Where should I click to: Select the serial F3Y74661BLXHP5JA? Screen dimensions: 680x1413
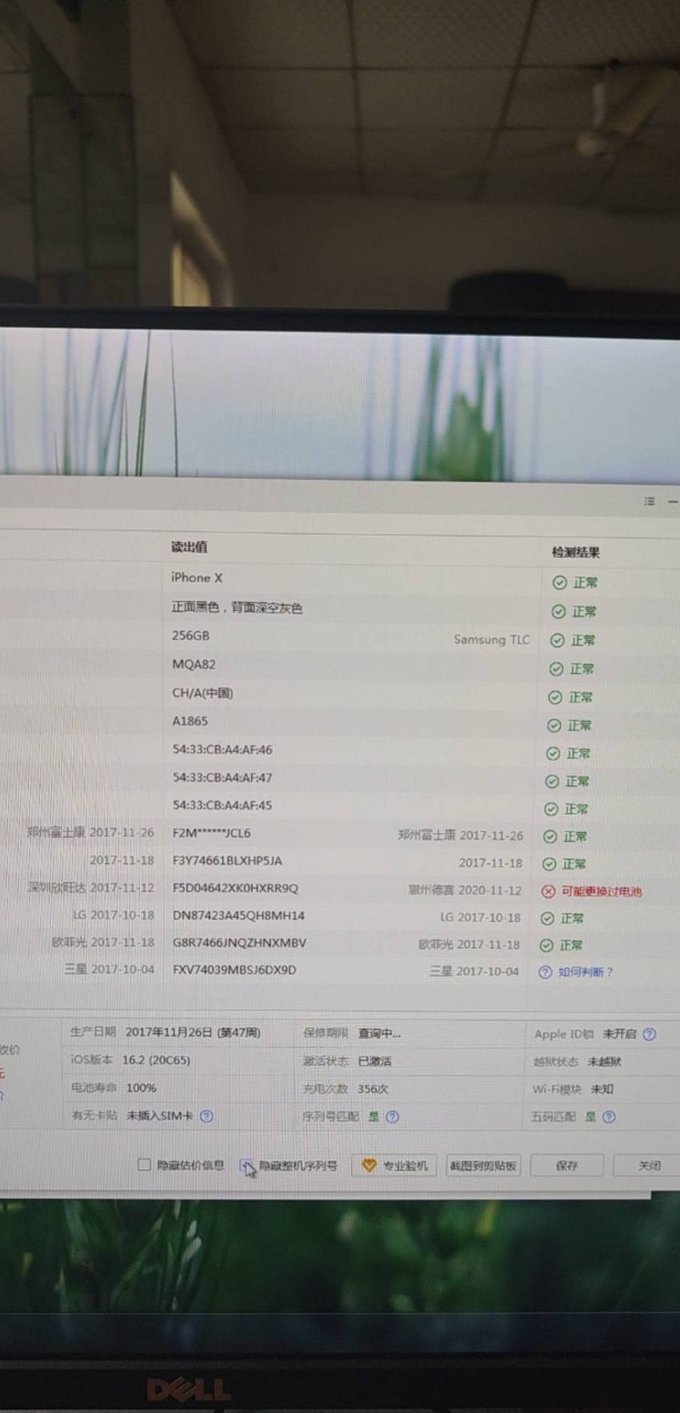pyautogui.click(x=227, y=861)
